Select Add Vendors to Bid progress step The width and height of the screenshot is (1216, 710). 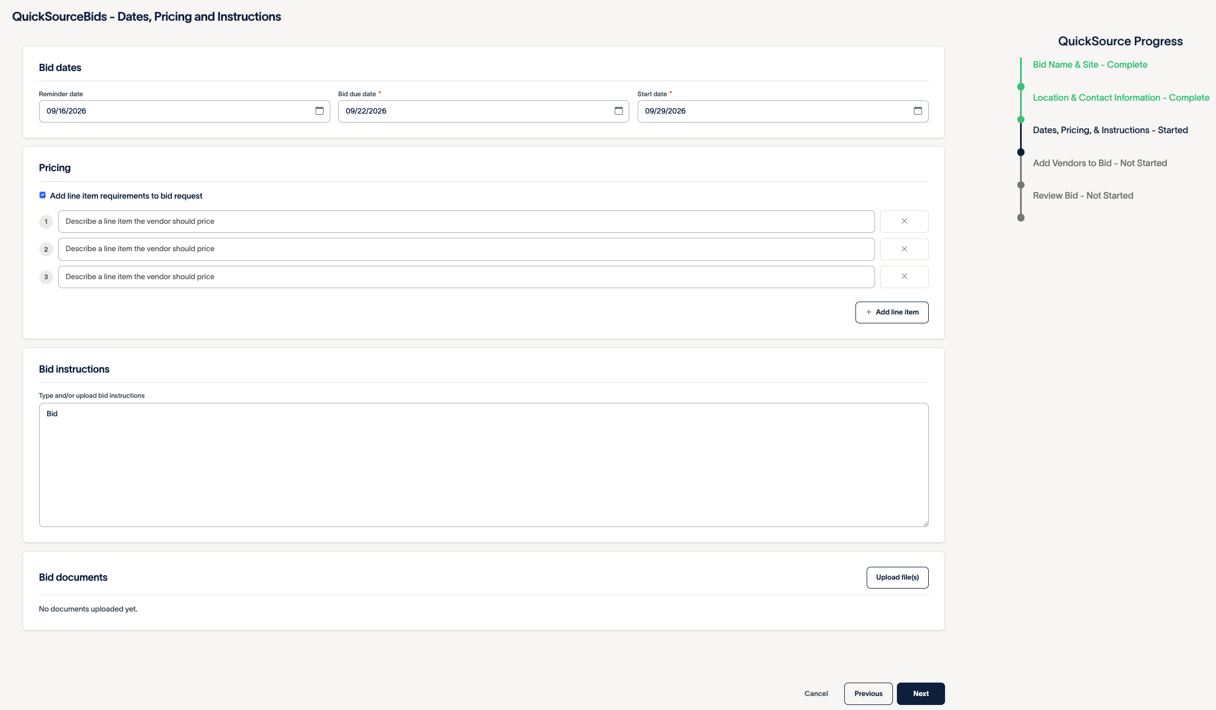[1100, 163]
